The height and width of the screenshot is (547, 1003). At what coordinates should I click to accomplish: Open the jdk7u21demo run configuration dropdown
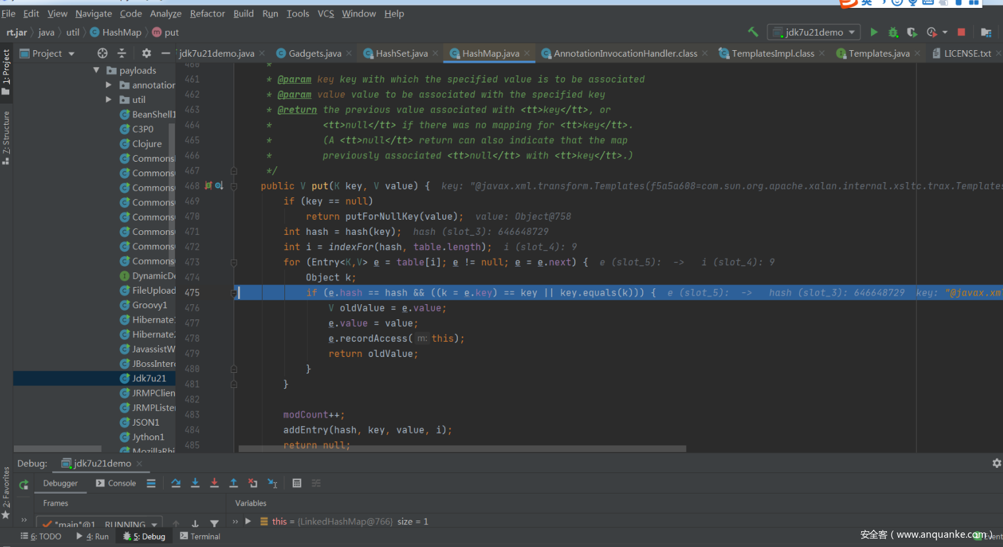coord(813,32)
